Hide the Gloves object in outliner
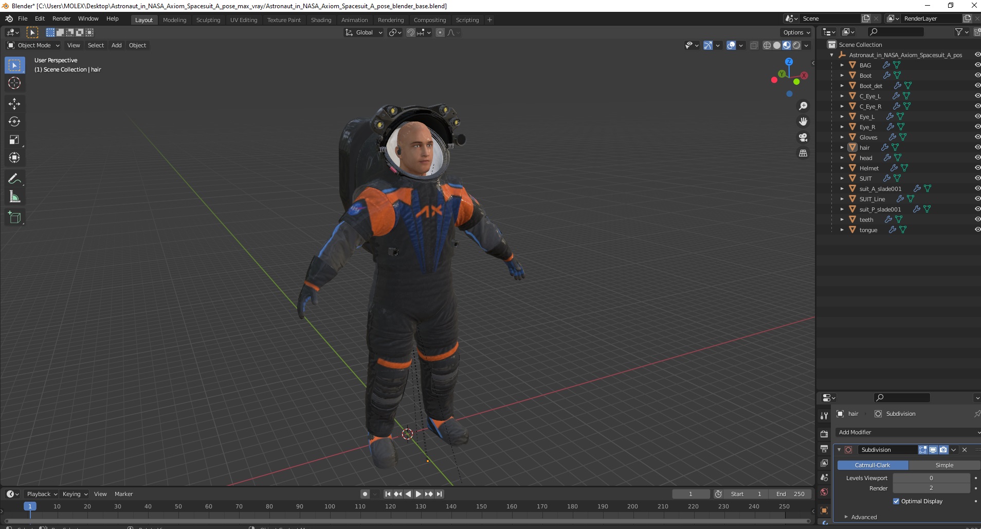 point(977,137)
